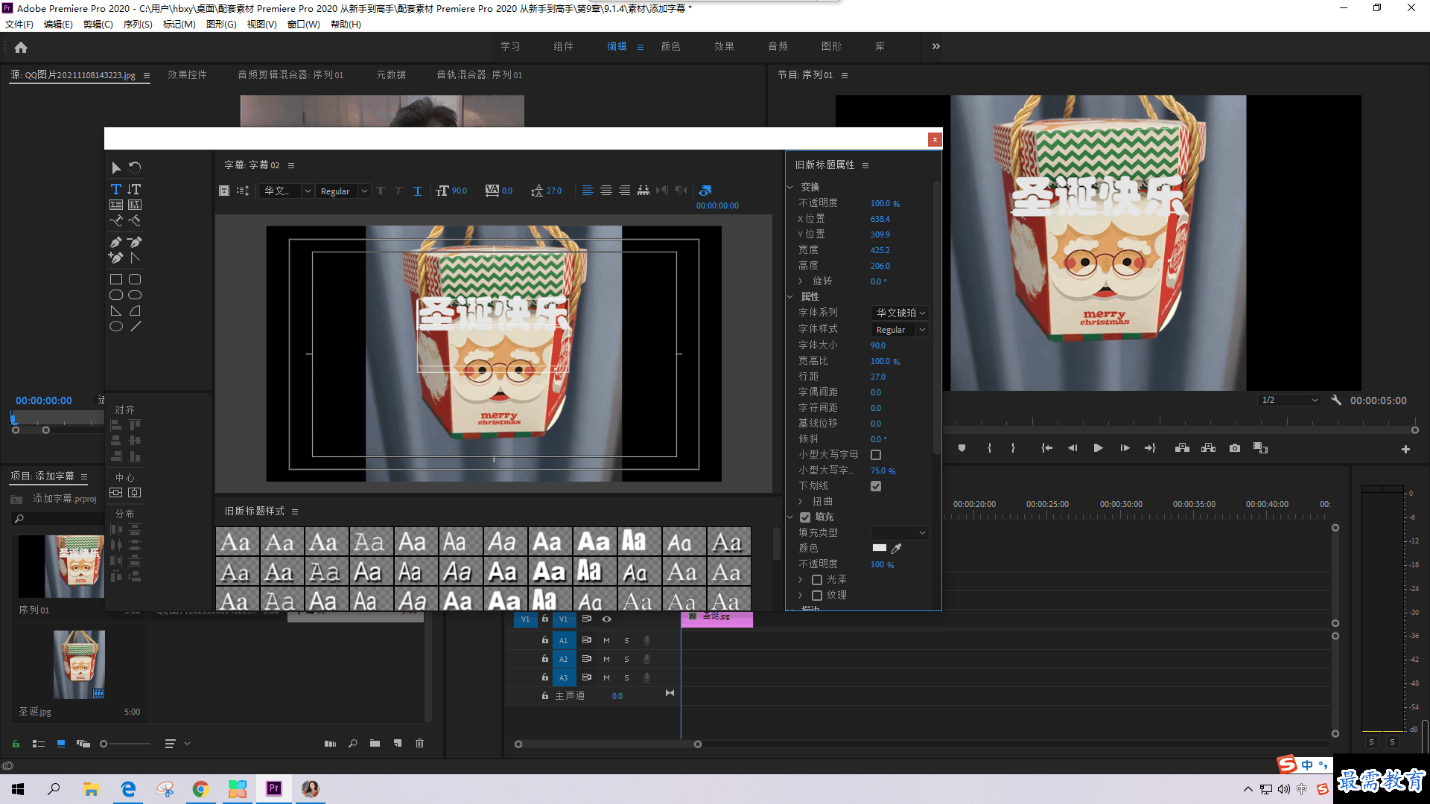The height and width of the screenshot is (804, 1430).
Task: Open Google Chrome from the taskbar
Action: tap(200, 788)
